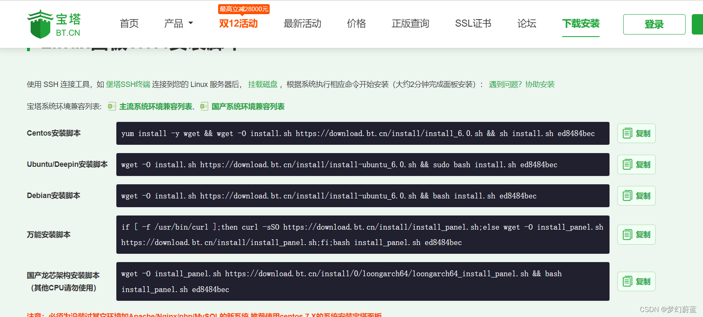
Task: Expand the 产品 products dropdown
Action: (x=179, y=24)
